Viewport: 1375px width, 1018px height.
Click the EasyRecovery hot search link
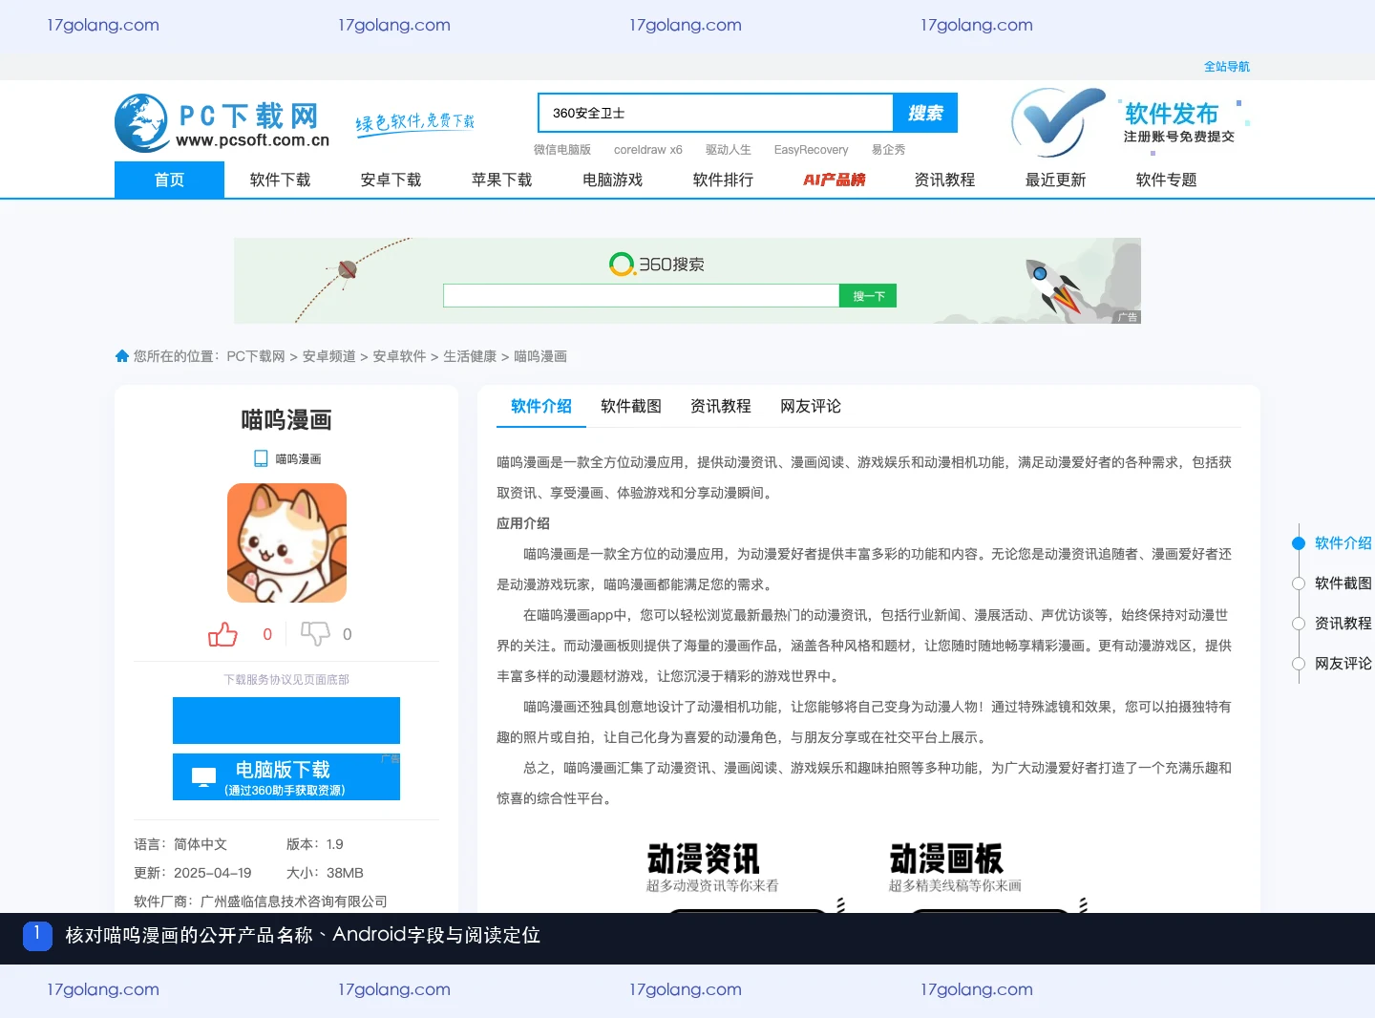click(812, 150)
